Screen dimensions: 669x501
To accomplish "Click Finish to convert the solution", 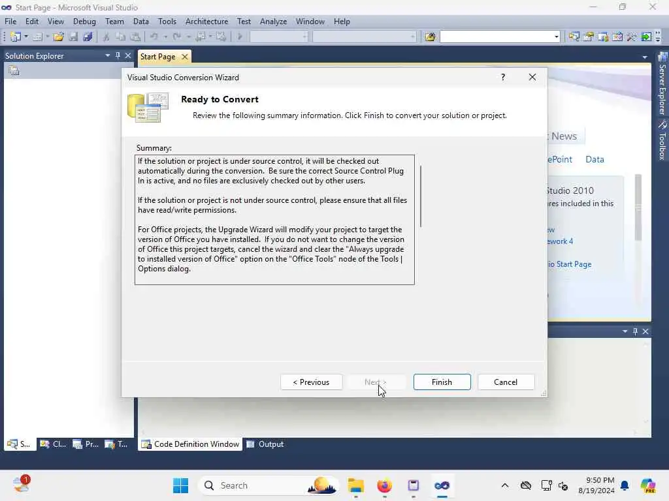I will coord(442,382).
